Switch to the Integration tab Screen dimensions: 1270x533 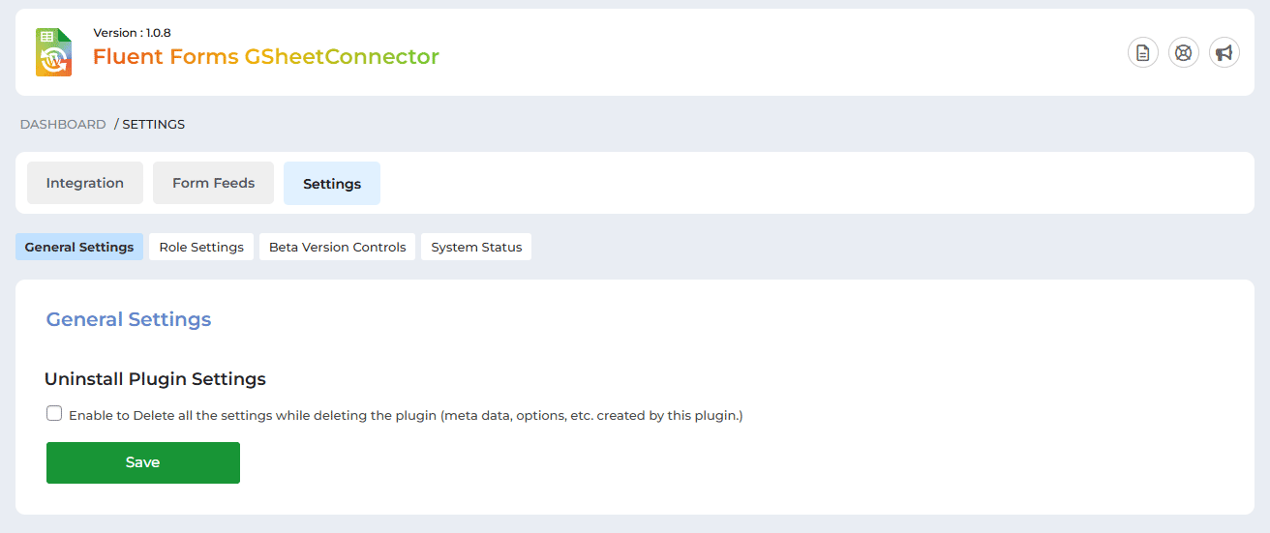85,183
